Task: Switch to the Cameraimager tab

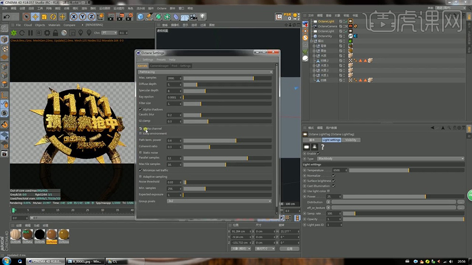Action: (159, 66)
